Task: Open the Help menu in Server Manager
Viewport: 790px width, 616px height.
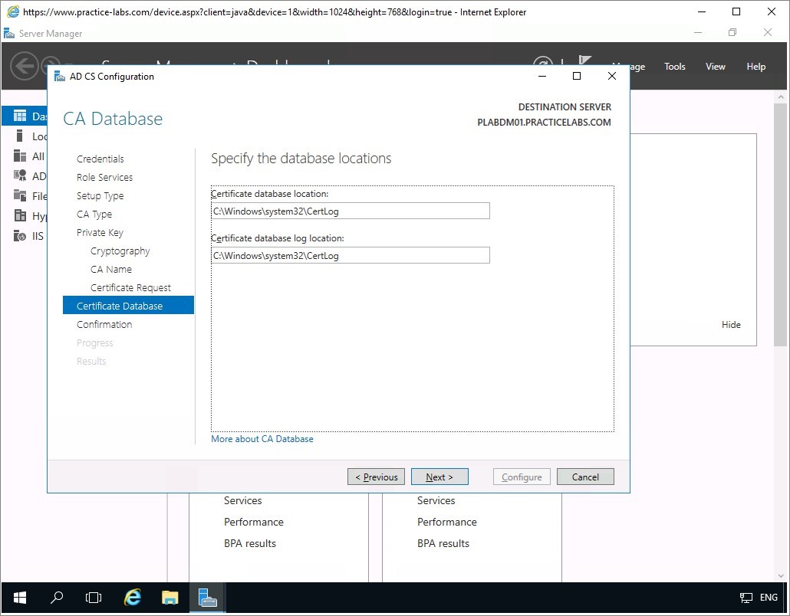Action: [755, 67]
